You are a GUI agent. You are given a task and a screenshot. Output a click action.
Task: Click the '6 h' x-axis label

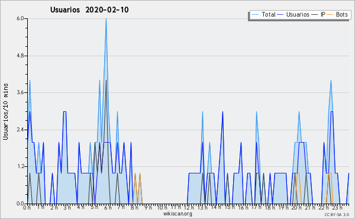pyautogui.click(x=108, y=207)
